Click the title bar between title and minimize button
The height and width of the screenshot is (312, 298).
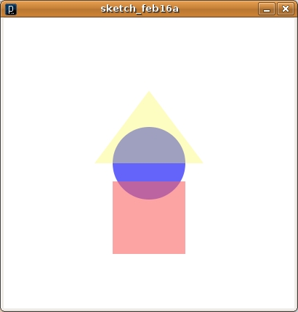point(218,9)
